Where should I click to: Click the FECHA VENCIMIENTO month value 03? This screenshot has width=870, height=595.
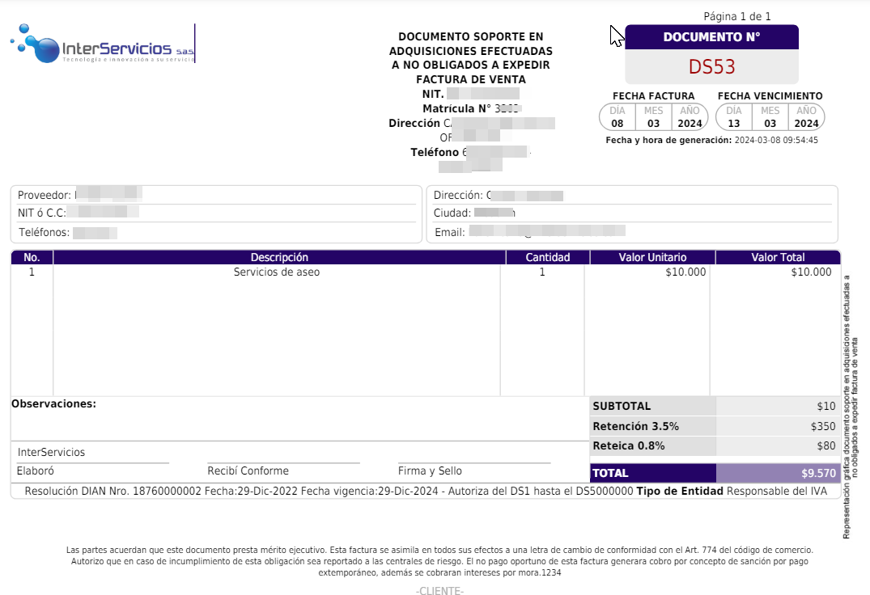coord(770,124)
